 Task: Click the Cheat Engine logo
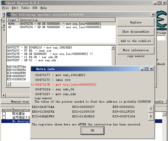pyautogui.click(x=162, y=20)
